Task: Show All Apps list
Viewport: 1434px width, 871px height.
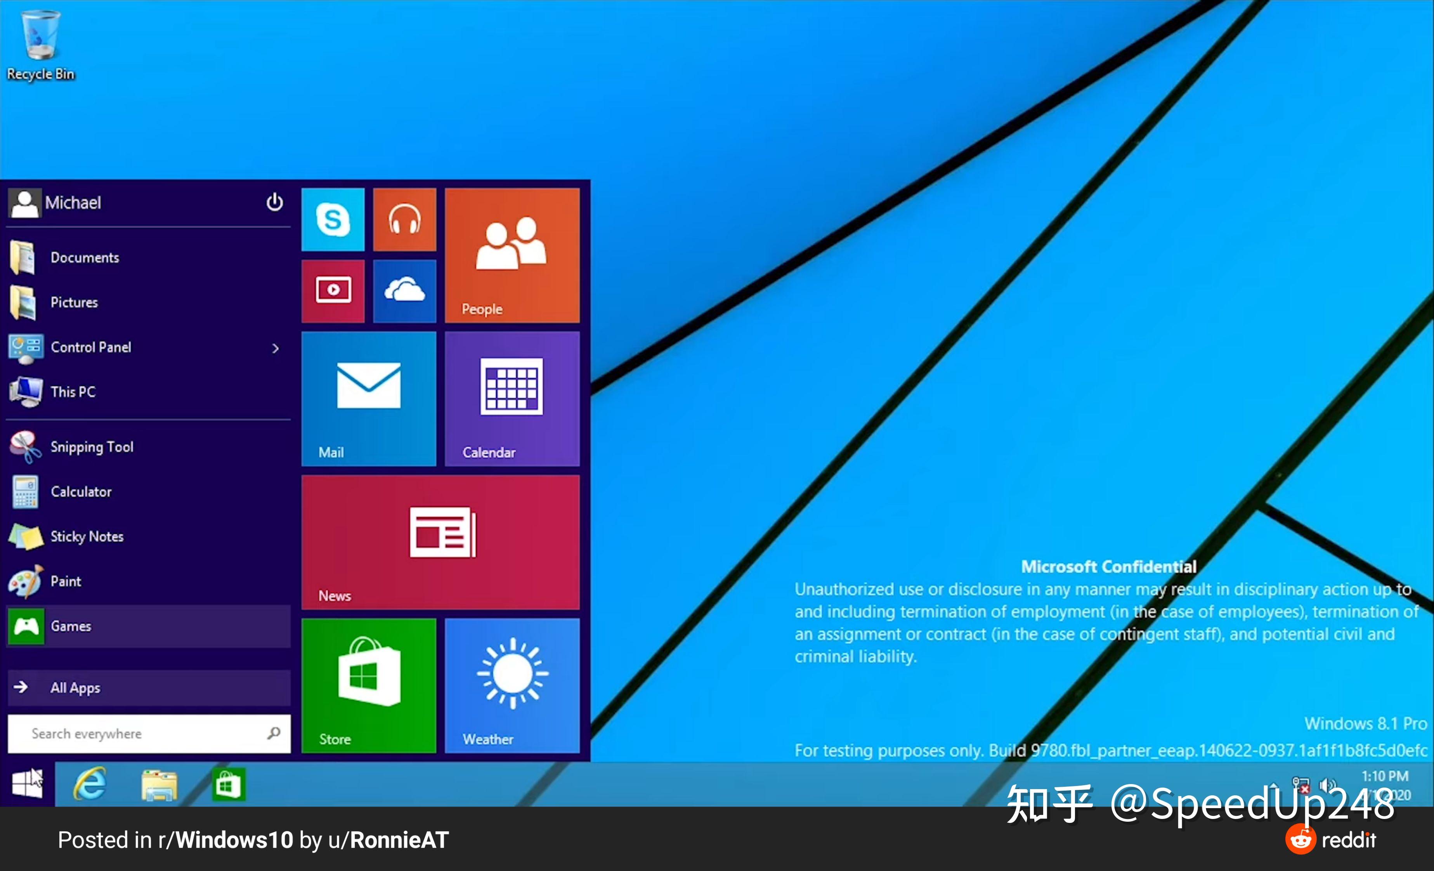Action: coord(149,688)
